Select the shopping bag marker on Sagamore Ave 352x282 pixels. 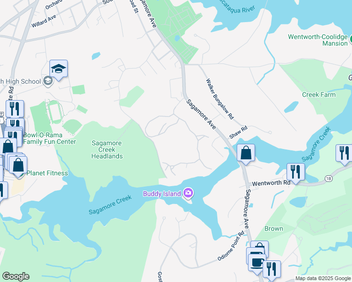click(246, 153)
